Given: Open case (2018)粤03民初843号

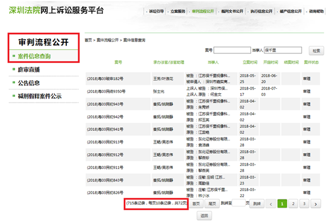Looking at the screenshot, I should (x=105, y=180).
